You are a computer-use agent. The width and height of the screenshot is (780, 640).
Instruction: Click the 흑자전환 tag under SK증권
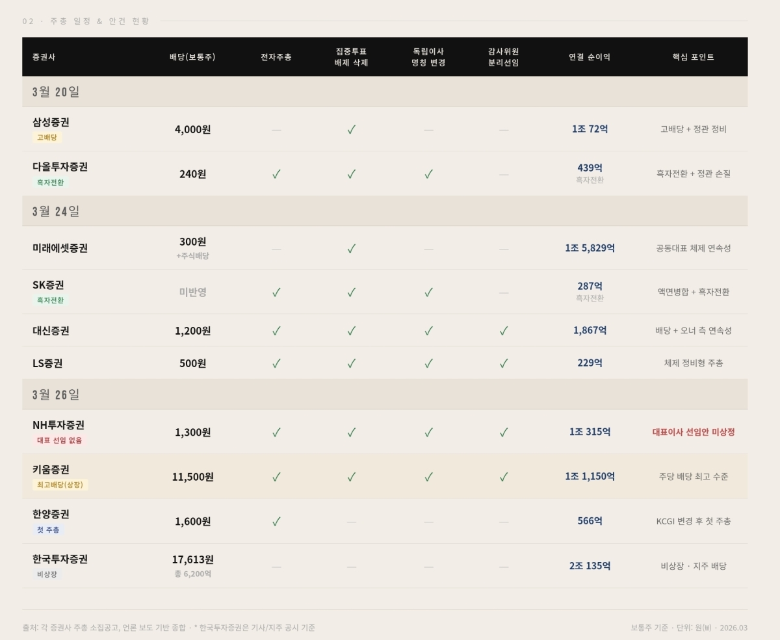(x=51, y=301)
